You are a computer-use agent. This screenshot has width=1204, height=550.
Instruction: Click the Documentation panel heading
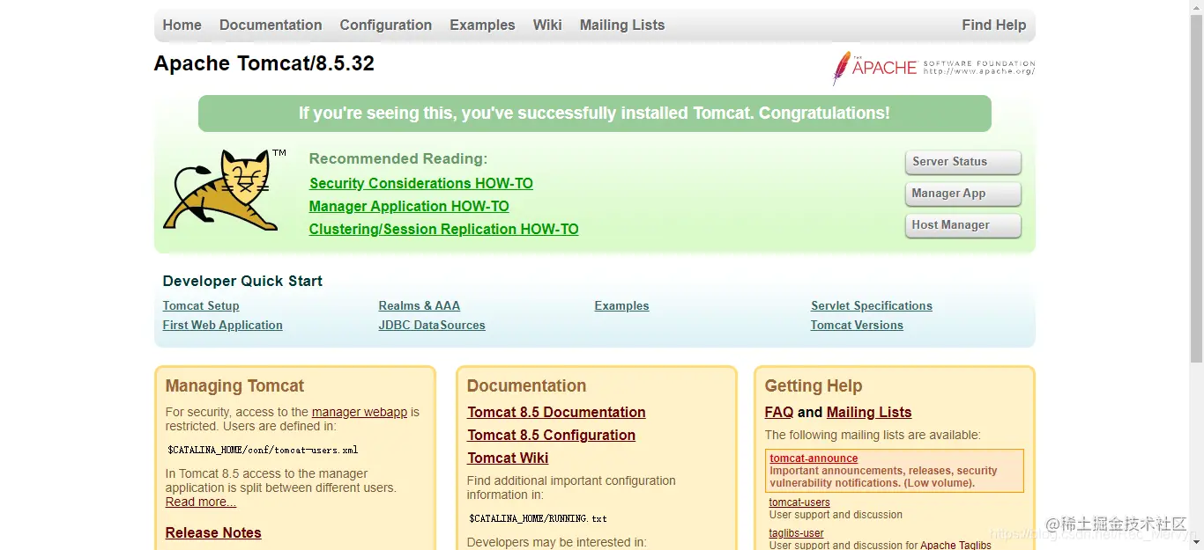[x=526, y=385]
